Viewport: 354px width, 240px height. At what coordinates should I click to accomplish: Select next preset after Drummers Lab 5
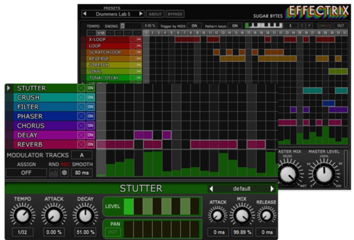click(x=141, y=14)
